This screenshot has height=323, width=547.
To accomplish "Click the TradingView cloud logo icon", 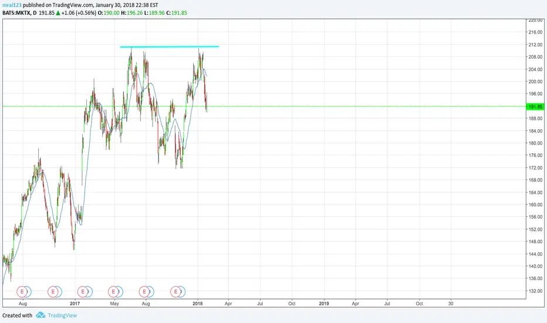I will tap(40, 315).
